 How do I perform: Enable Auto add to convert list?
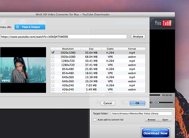[x=95, y=120]
